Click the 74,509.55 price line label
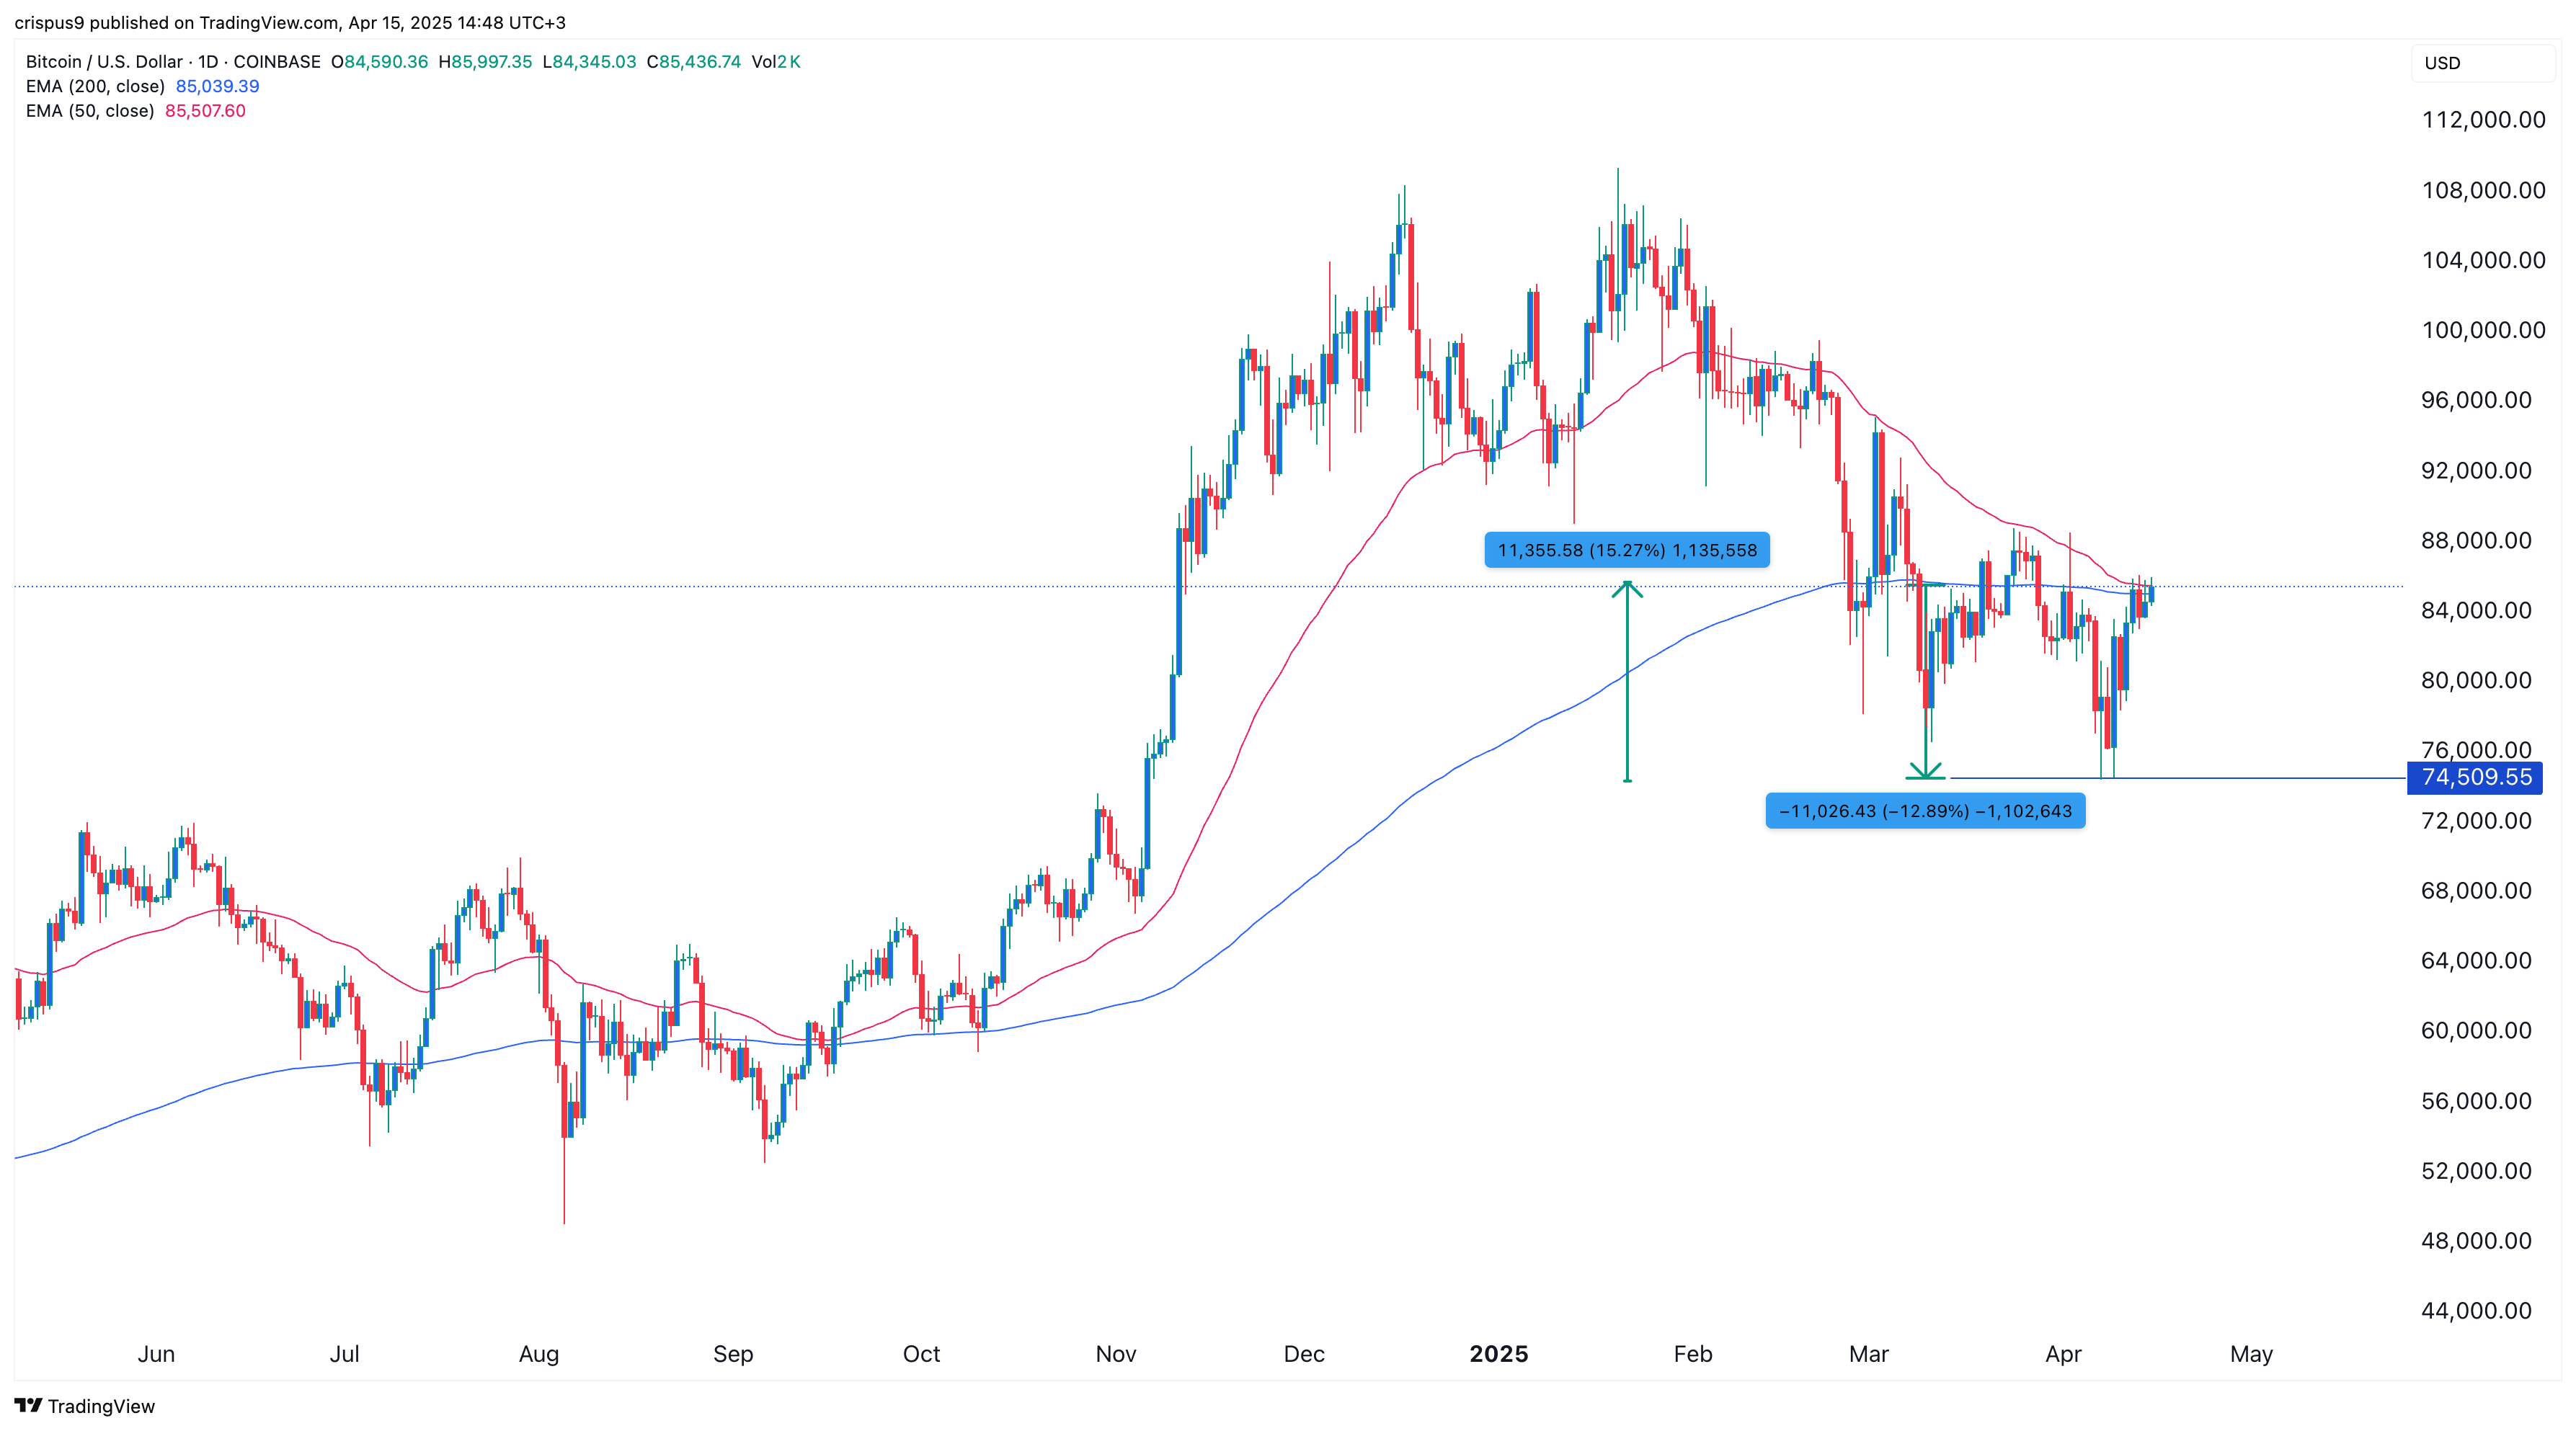The height and width of the screenshot is (1431, 2576). 2476,777
